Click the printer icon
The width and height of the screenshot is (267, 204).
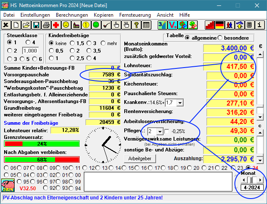coord(46,25)
